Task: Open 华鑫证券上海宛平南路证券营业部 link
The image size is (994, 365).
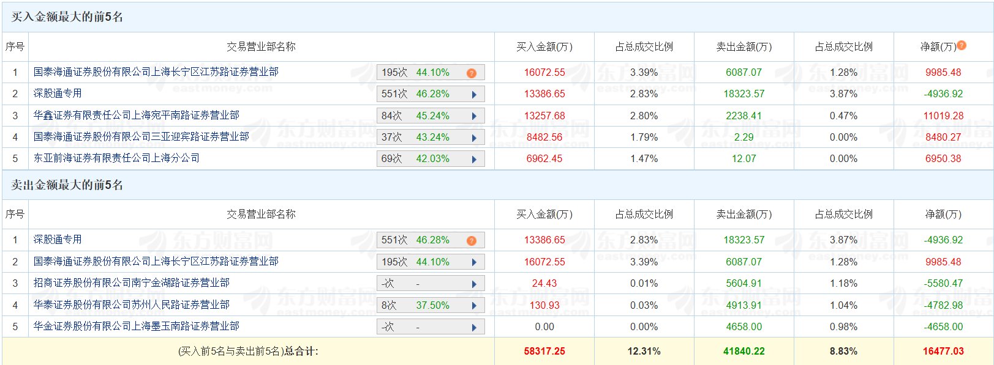Action: (x=136, y=116)
